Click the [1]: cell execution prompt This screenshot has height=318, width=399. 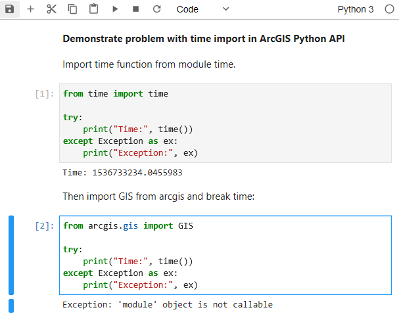pyautogui.click(x=45, y=94)
